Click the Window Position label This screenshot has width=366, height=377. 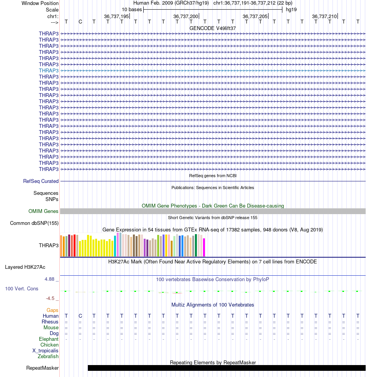[x=40, y=3]
